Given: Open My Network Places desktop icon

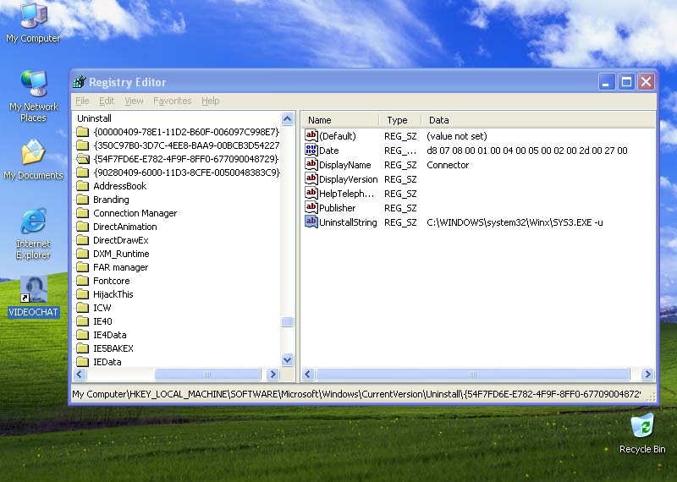Looking at the screenshot, I should click(x=33, y=96).
